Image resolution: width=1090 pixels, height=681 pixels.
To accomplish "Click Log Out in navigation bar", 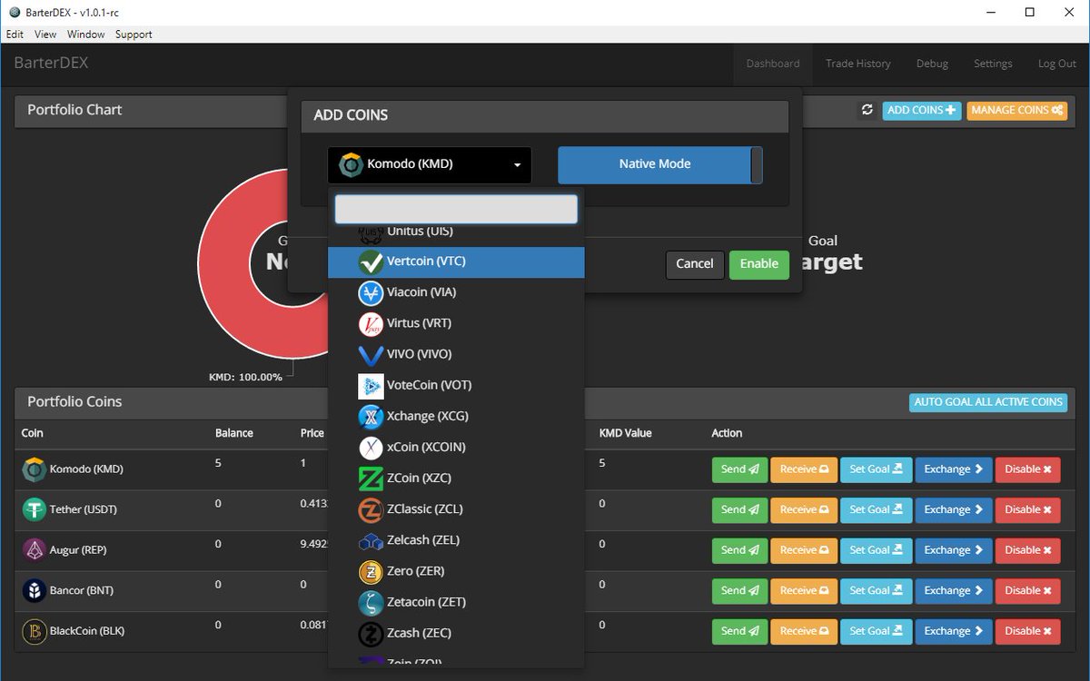I will tap(1057, 64).
